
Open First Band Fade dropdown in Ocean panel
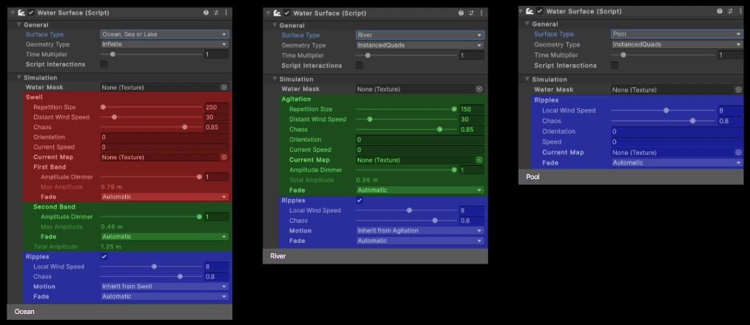[x=165, y=197]
